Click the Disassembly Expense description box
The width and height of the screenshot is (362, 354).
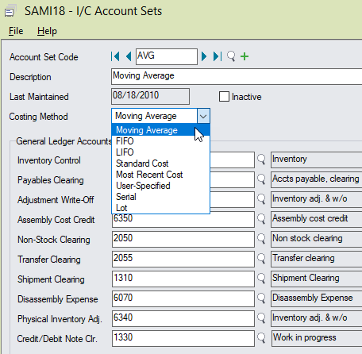click(x=317, y=298)
